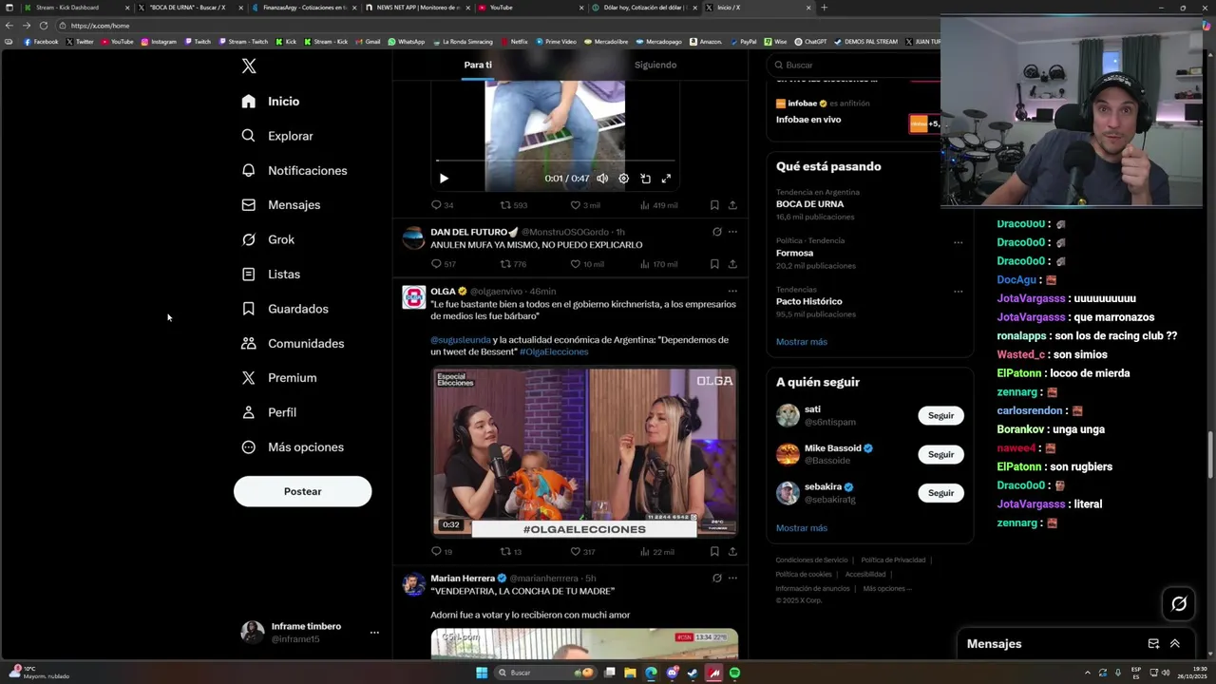This screenshot has width=1216, height=684.
Task: Open Listas from the sidebar
Action: [271, 275]
